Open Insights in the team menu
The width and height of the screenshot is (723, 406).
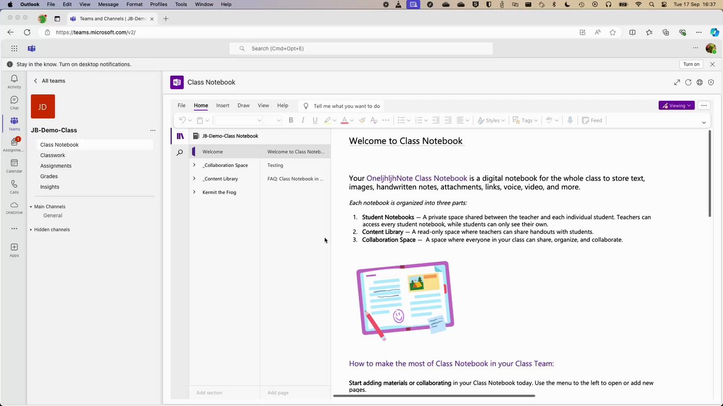(x=50, y=187)
